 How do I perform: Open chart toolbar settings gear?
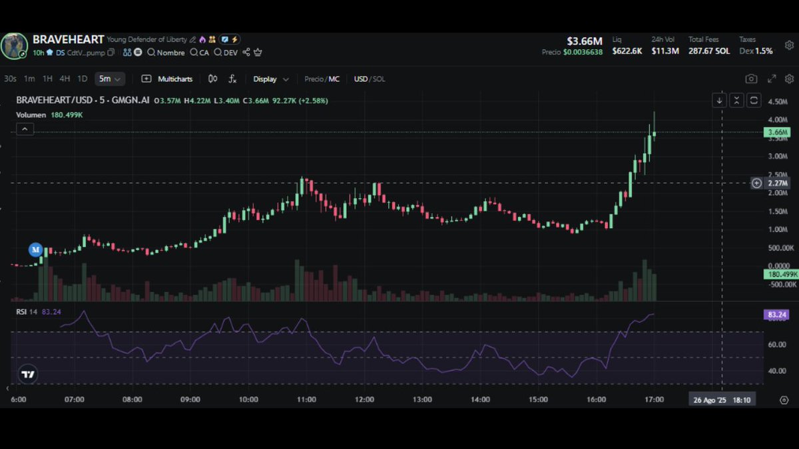tap(789, 78)
